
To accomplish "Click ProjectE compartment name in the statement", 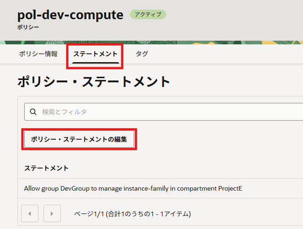I will coord(228,188).
